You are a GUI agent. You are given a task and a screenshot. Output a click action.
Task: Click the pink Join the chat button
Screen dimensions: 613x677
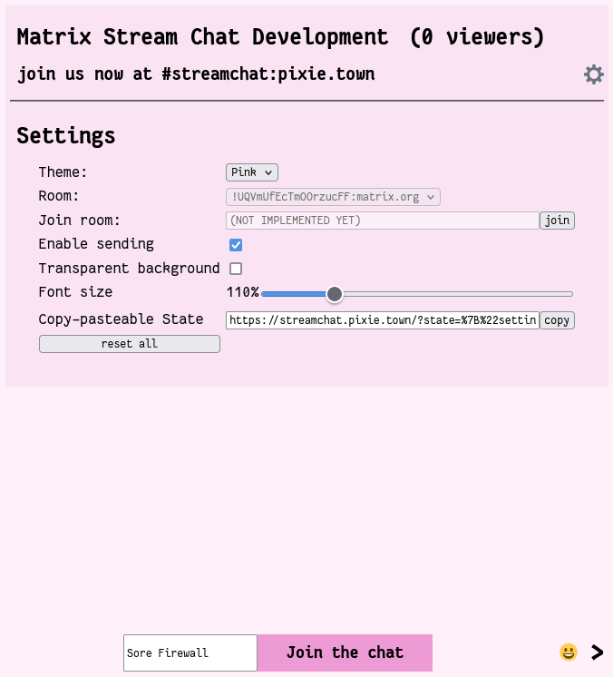pyautogui.click(x=345, y=652)
